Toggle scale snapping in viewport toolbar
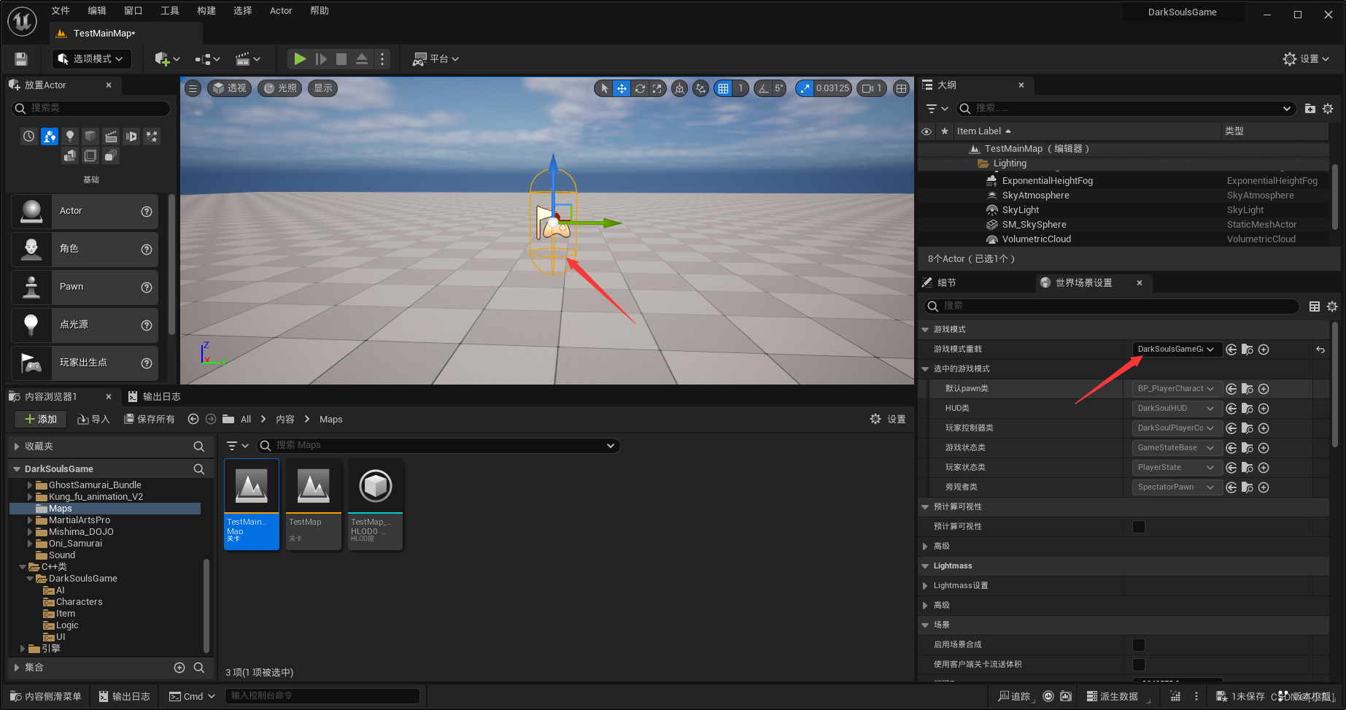Viewport: 1346px width, 710px height. [805, 88]
